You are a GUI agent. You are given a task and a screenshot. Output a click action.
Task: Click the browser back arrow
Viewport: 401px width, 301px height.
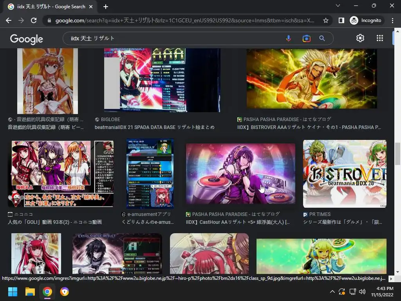(9, 20)
